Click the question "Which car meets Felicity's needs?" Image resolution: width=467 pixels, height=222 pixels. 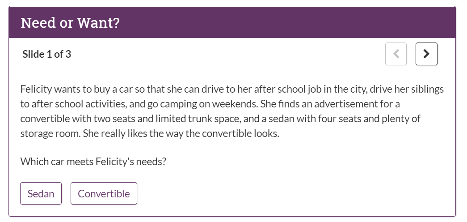coord(93,162)
